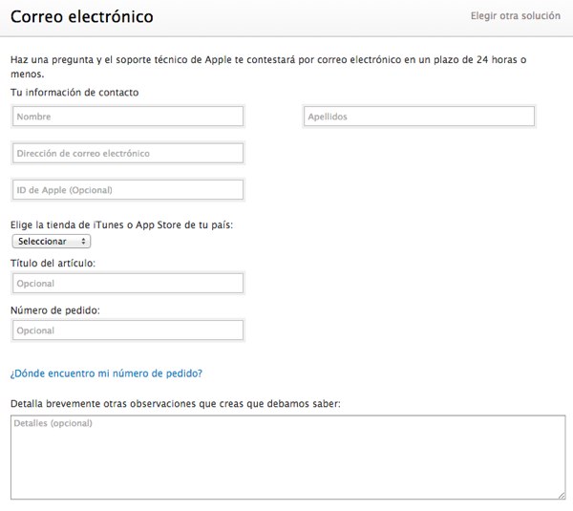
Task: Focus the Nombre text field
Action: pyautogui.click(x=128, y=117)
